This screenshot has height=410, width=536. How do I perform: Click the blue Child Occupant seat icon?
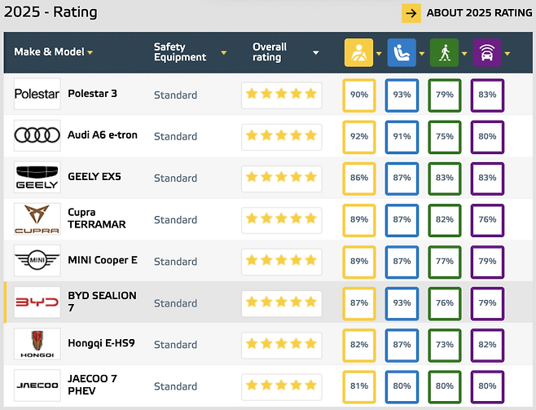point(402,52)
